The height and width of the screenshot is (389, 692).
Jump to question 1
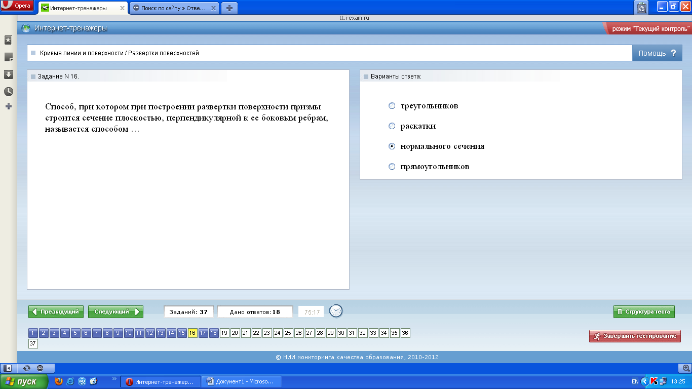(x=33, y=333)
